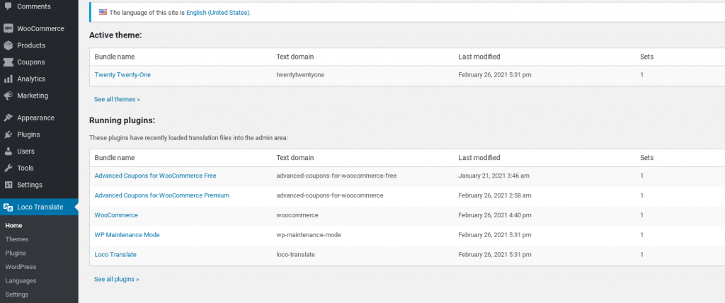Click the January 21, 2021 3:46 am date
725x303 pixels.
click(493, 176)
